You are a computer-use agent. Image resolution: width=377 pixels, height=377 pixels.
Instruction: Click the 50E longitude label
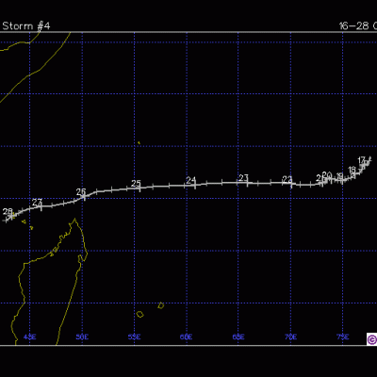(x=82, y=337)
